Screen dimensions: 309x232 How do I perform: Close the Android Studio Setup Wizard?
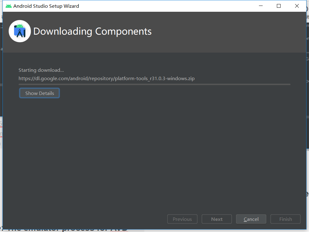297,6
